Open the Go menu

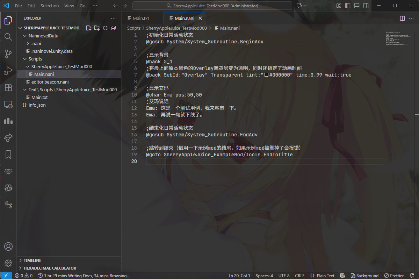pyautogui.click(x=82, y=6)
